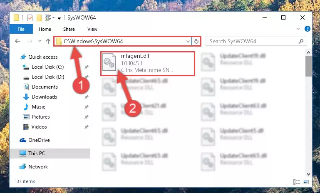
Task: Open Videos in the sidebar
Action: coord(39,127)
